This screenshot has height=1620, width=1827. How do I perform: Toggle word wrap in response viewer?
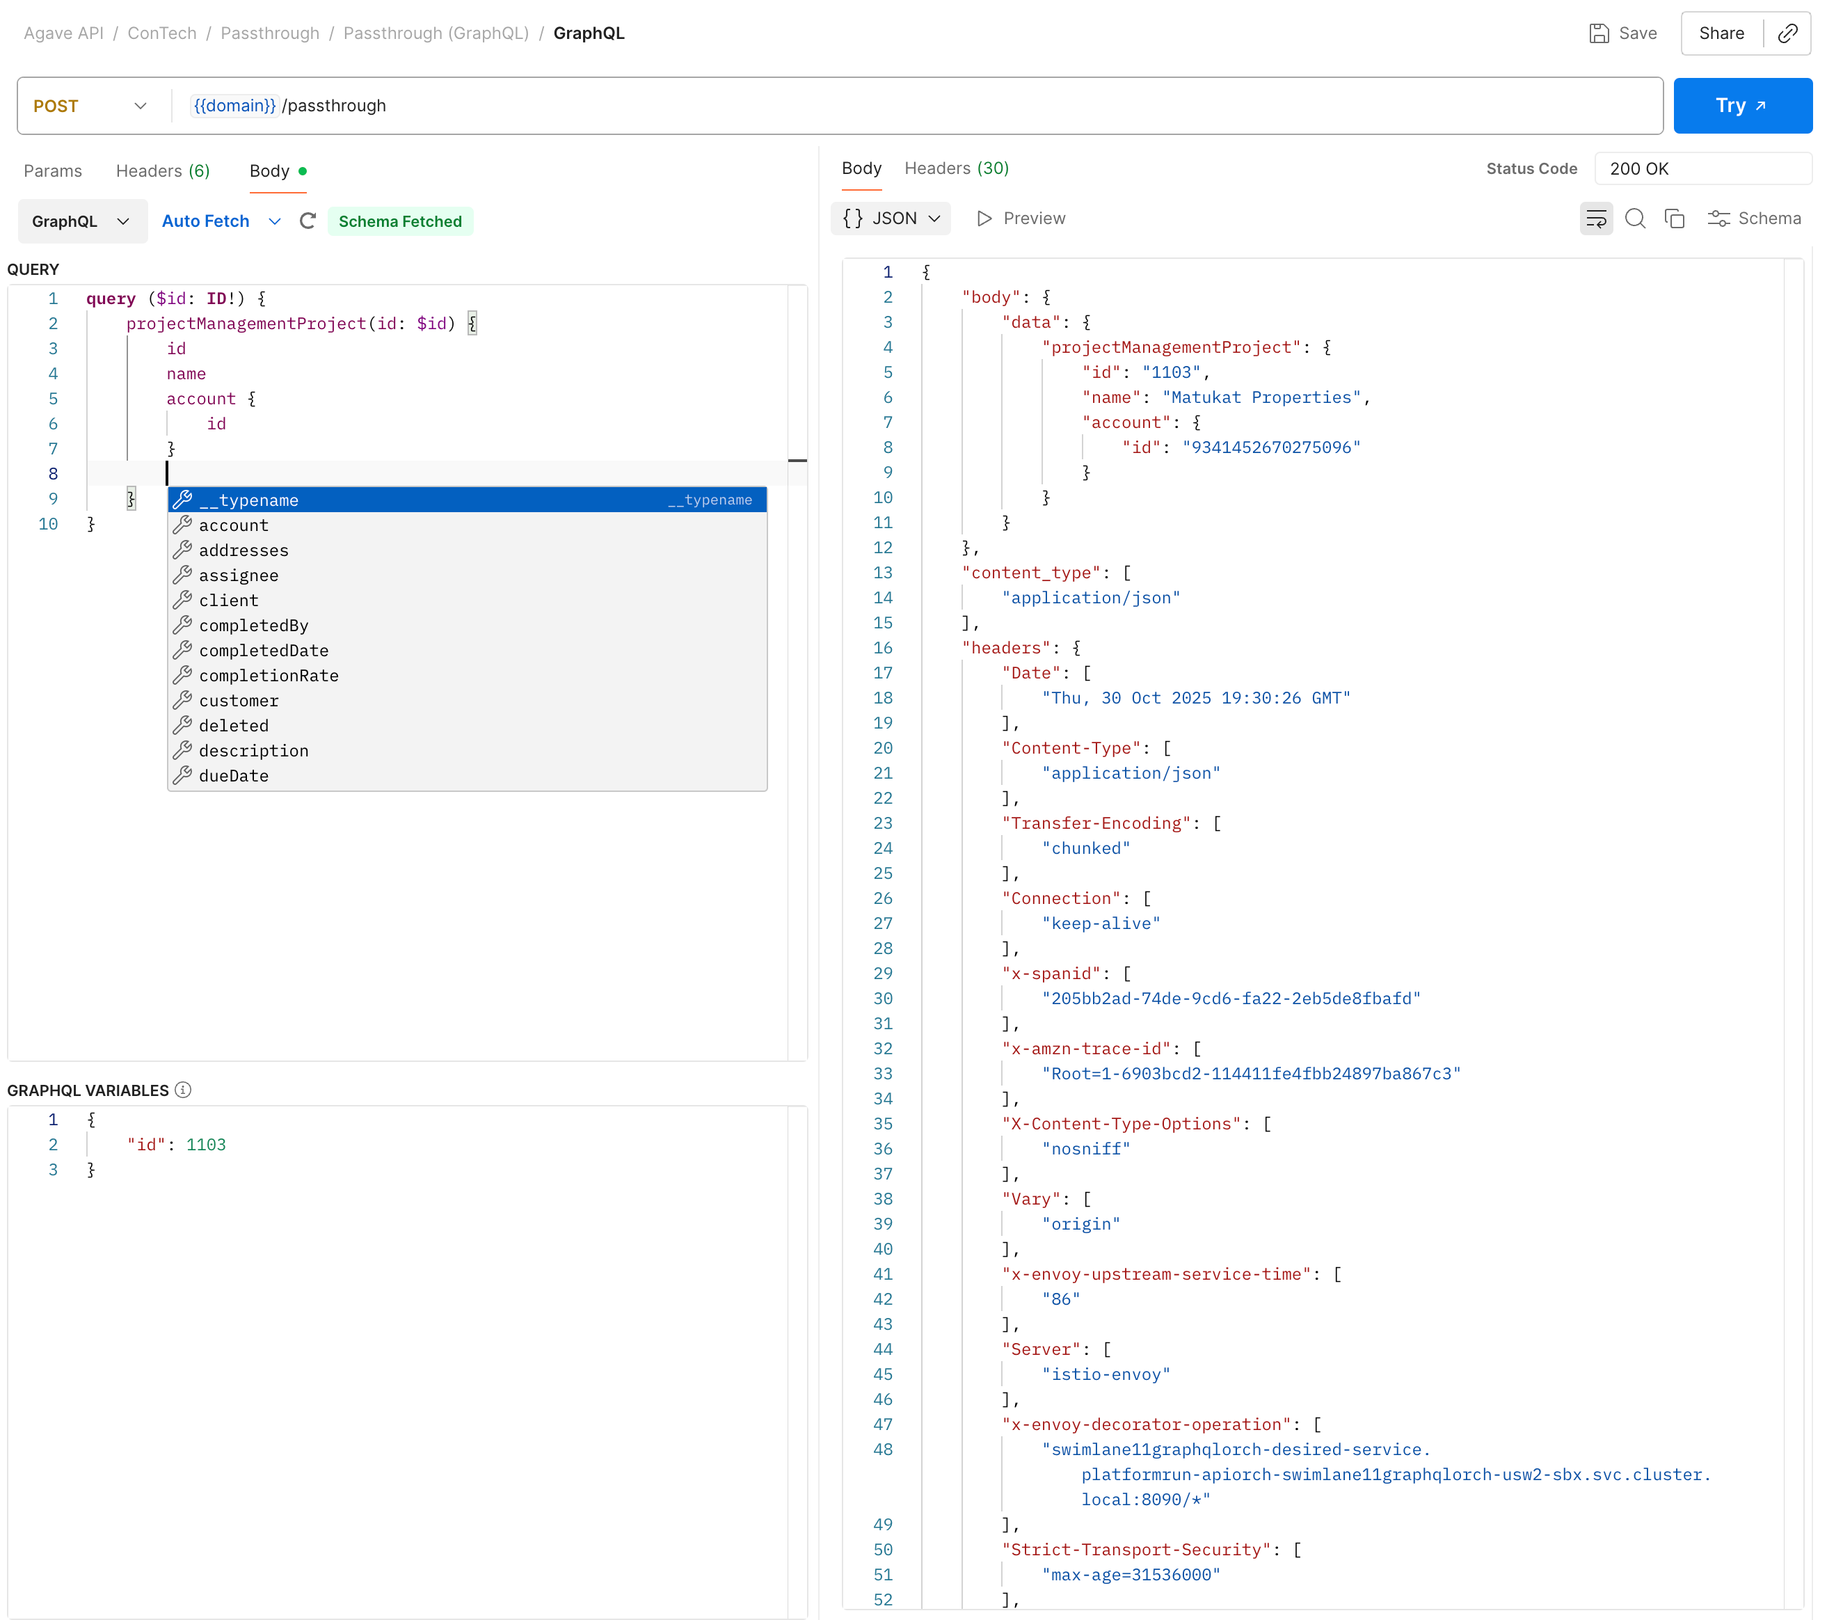1595,218
